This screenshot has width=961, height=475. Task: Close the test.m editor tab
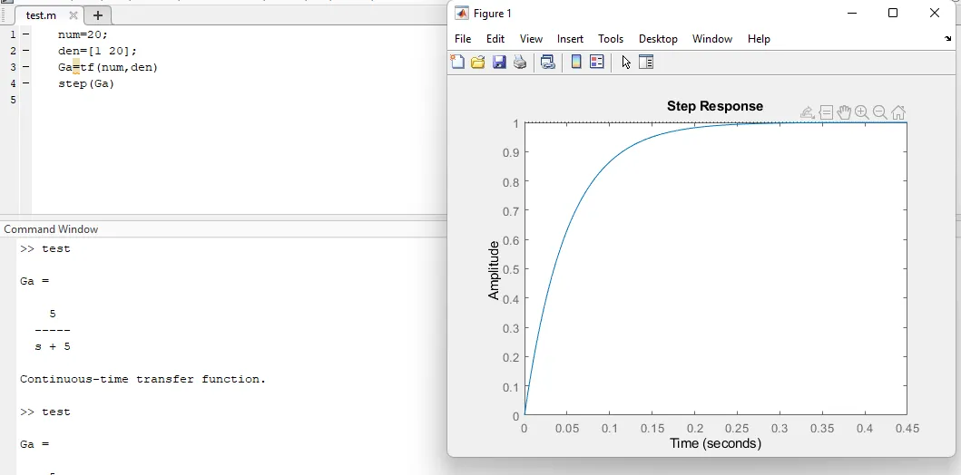[x=74, y=15]
